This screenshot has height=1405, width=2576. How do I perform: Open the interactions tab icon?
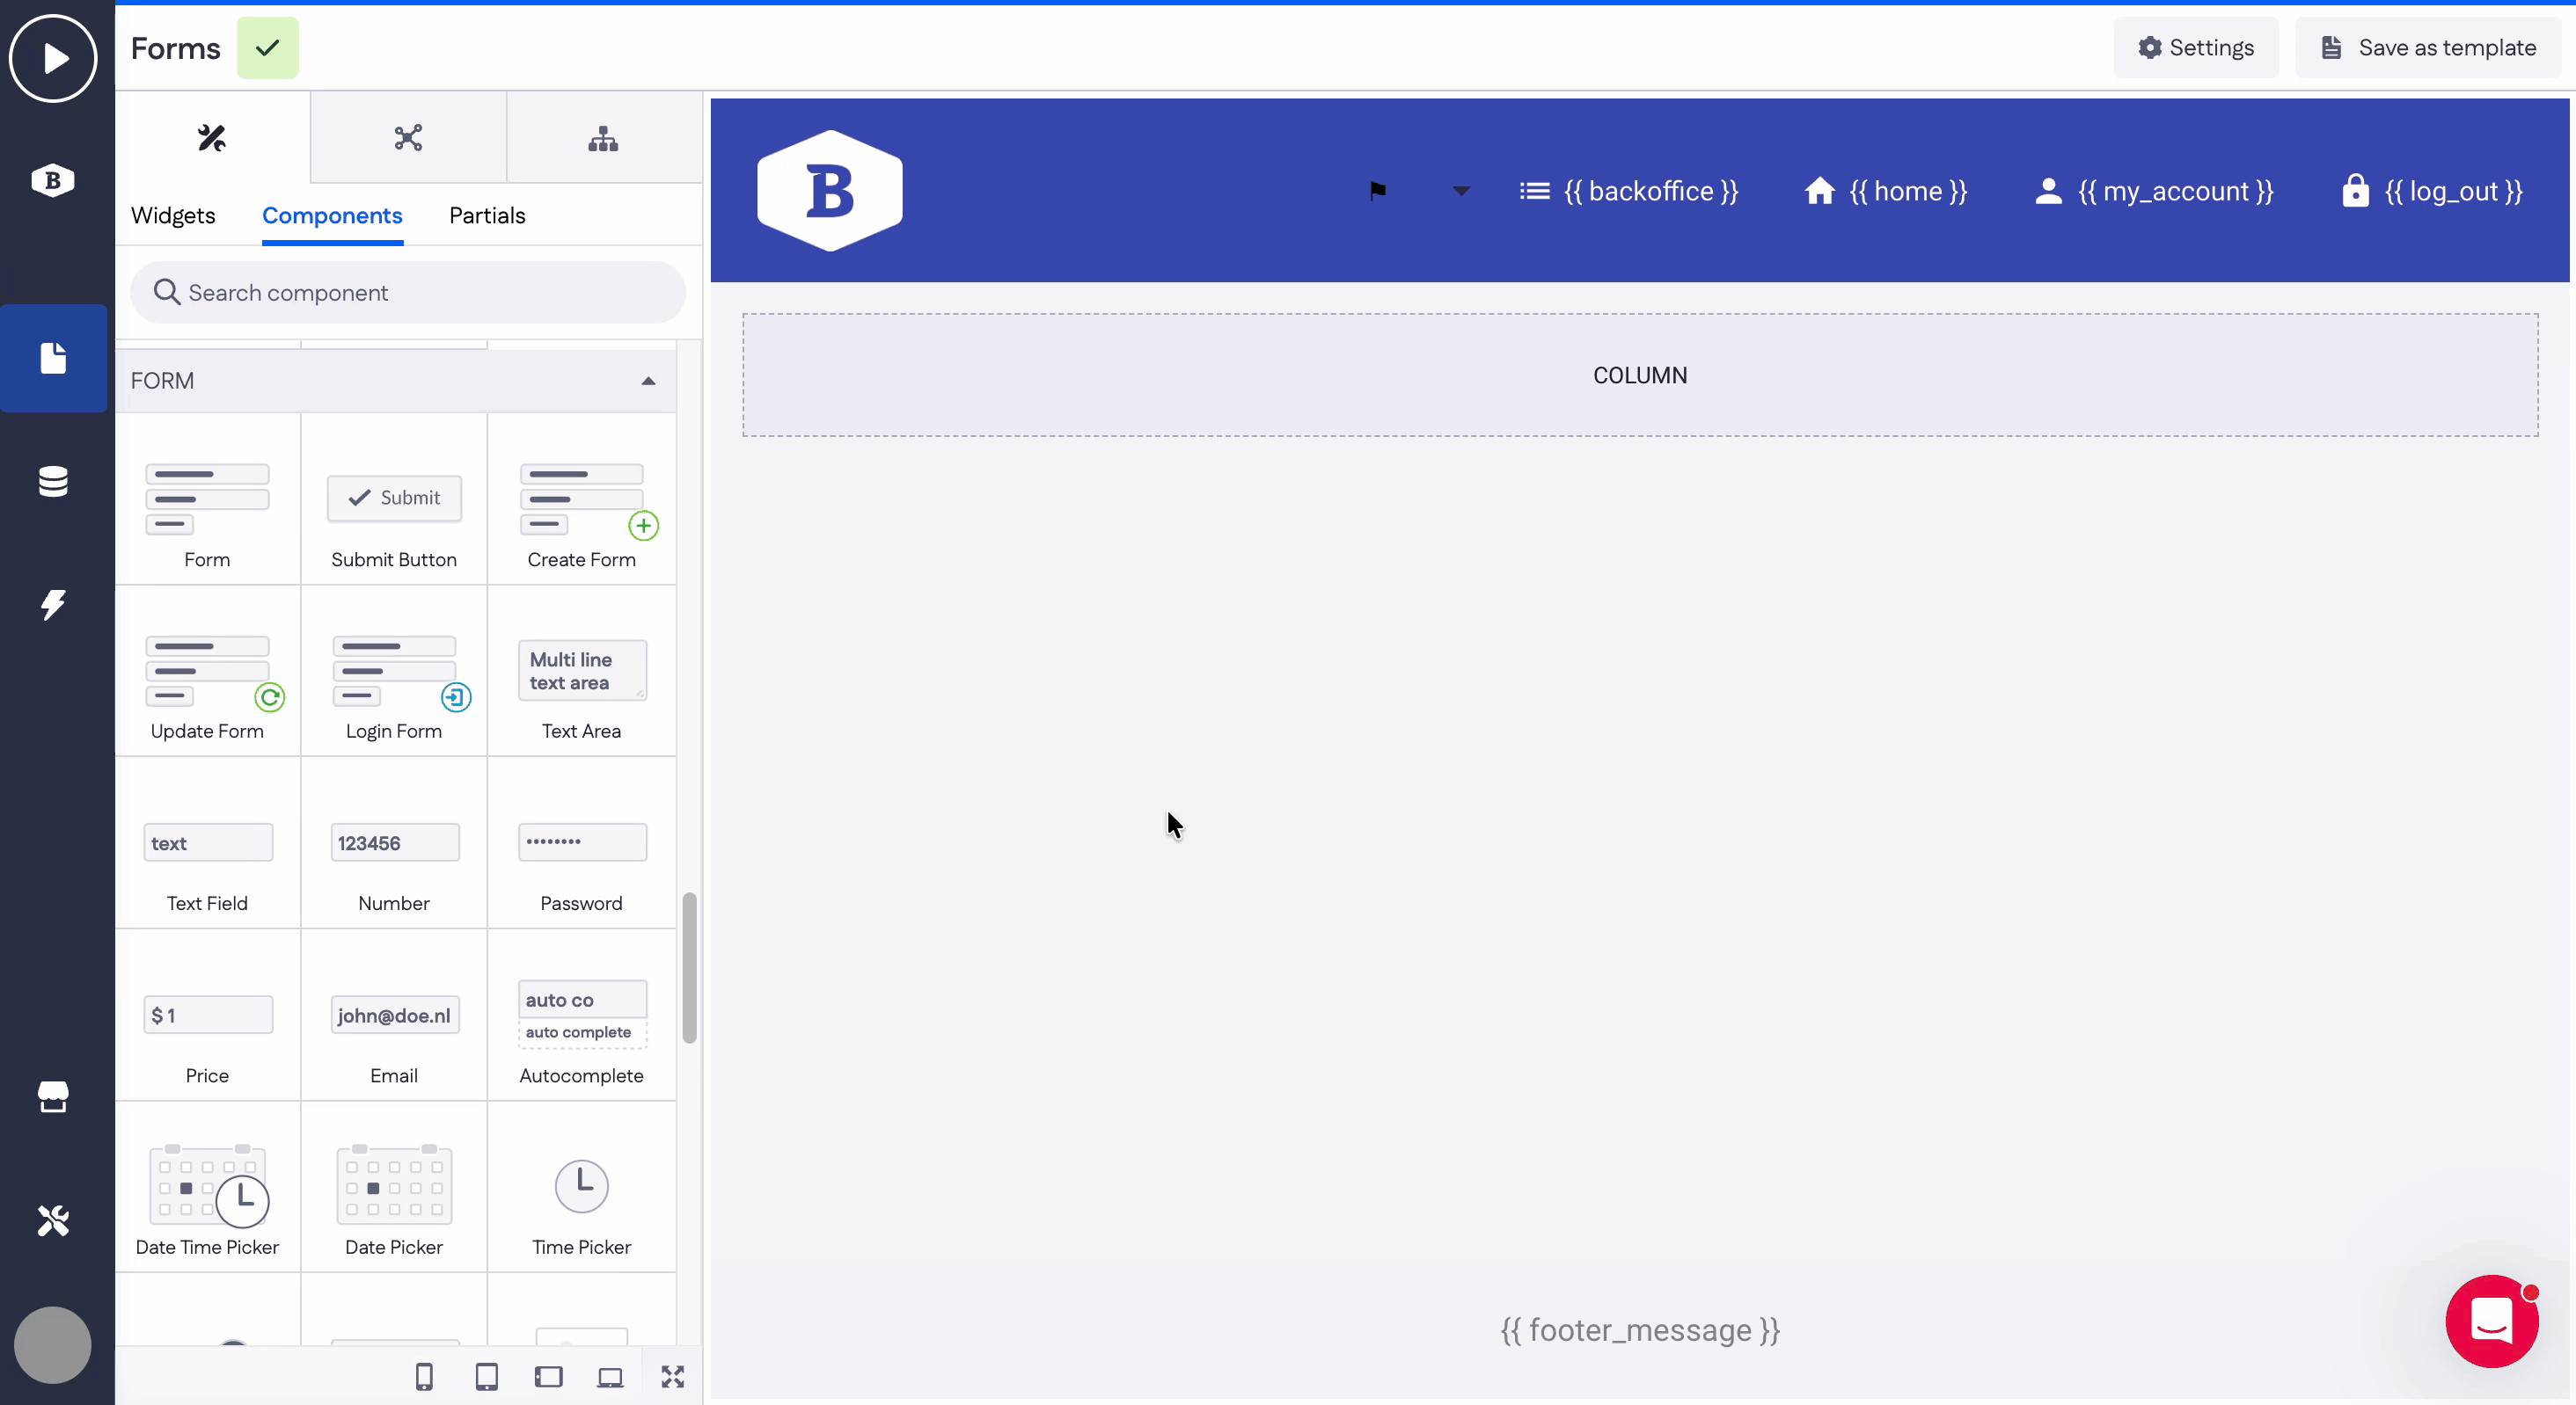coord(408,138)
